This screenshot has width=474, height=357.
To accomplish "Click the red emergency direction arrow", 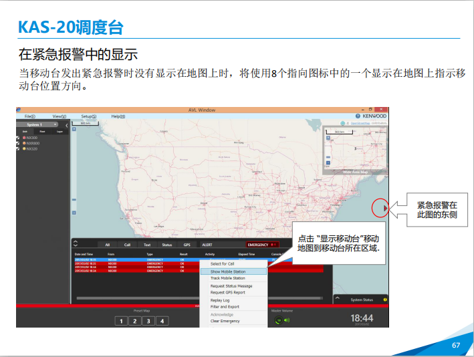I will tap(384, 208).
